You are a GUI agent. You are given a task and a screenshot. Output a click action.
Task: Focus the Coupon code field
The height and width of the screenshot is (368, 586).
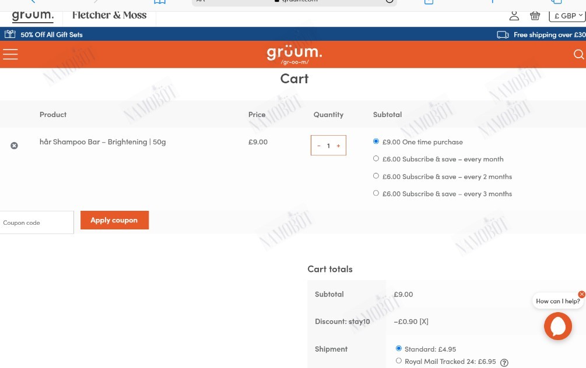(x=37, y=222)
